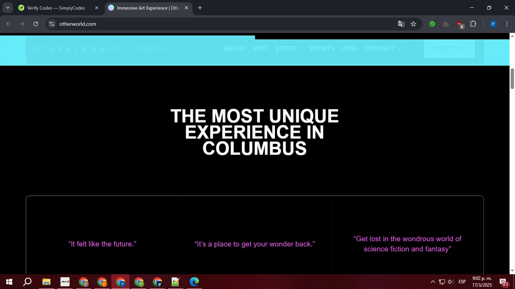Open the uBlock shield extension with badge 5

pos(460,24)
